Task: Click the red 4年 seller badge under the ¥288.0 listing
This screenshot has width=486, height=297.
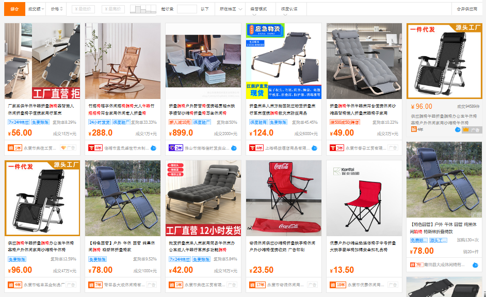Action: coord(95,148)
